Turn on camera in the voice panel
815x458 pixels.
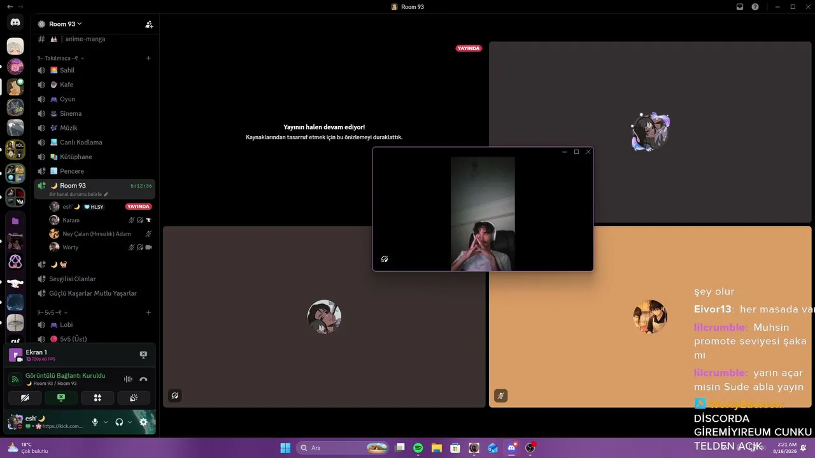click(x=25, y=398)
